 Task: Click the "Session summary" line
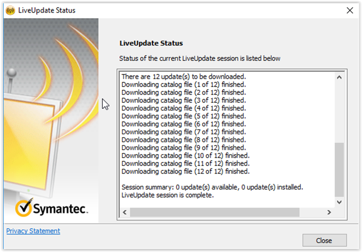[x=212, y=187]
